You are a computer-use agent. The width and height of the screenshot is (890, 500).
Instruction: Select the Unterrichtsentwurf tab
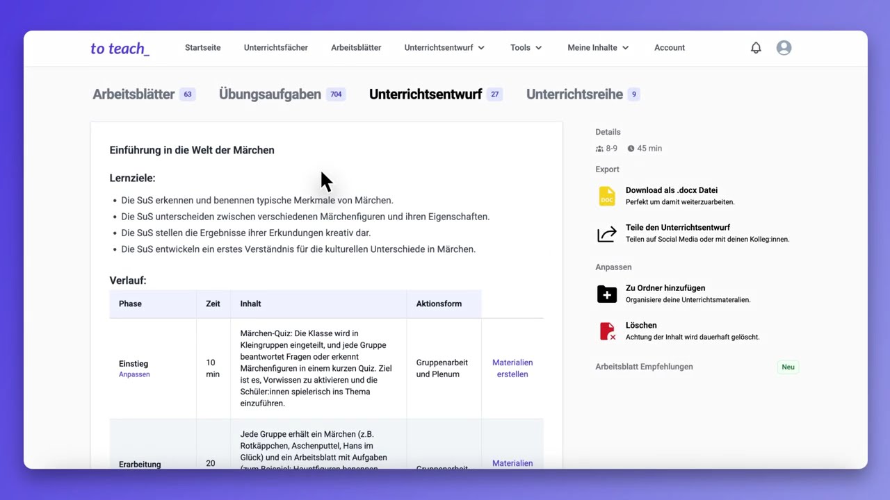(x=426, y=94)
